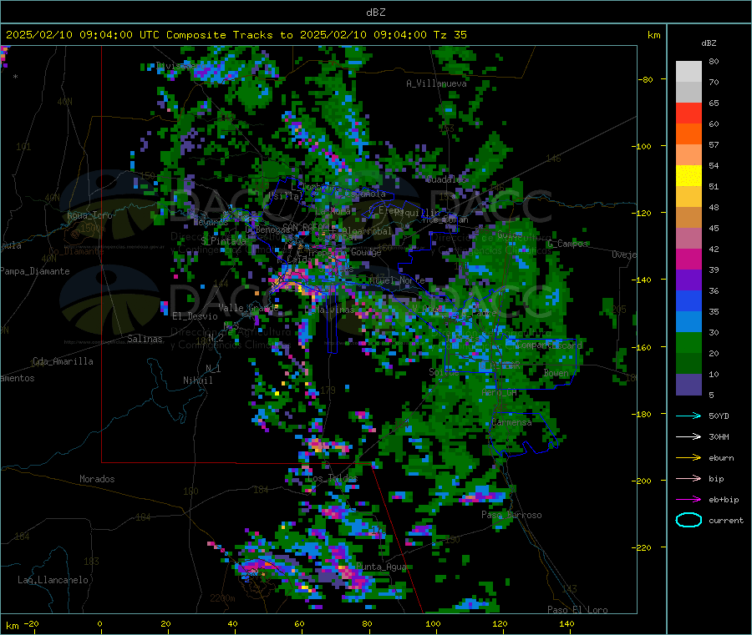Click the Punta_Agua place label
The image size is (752, 635).
pos(381,567)
